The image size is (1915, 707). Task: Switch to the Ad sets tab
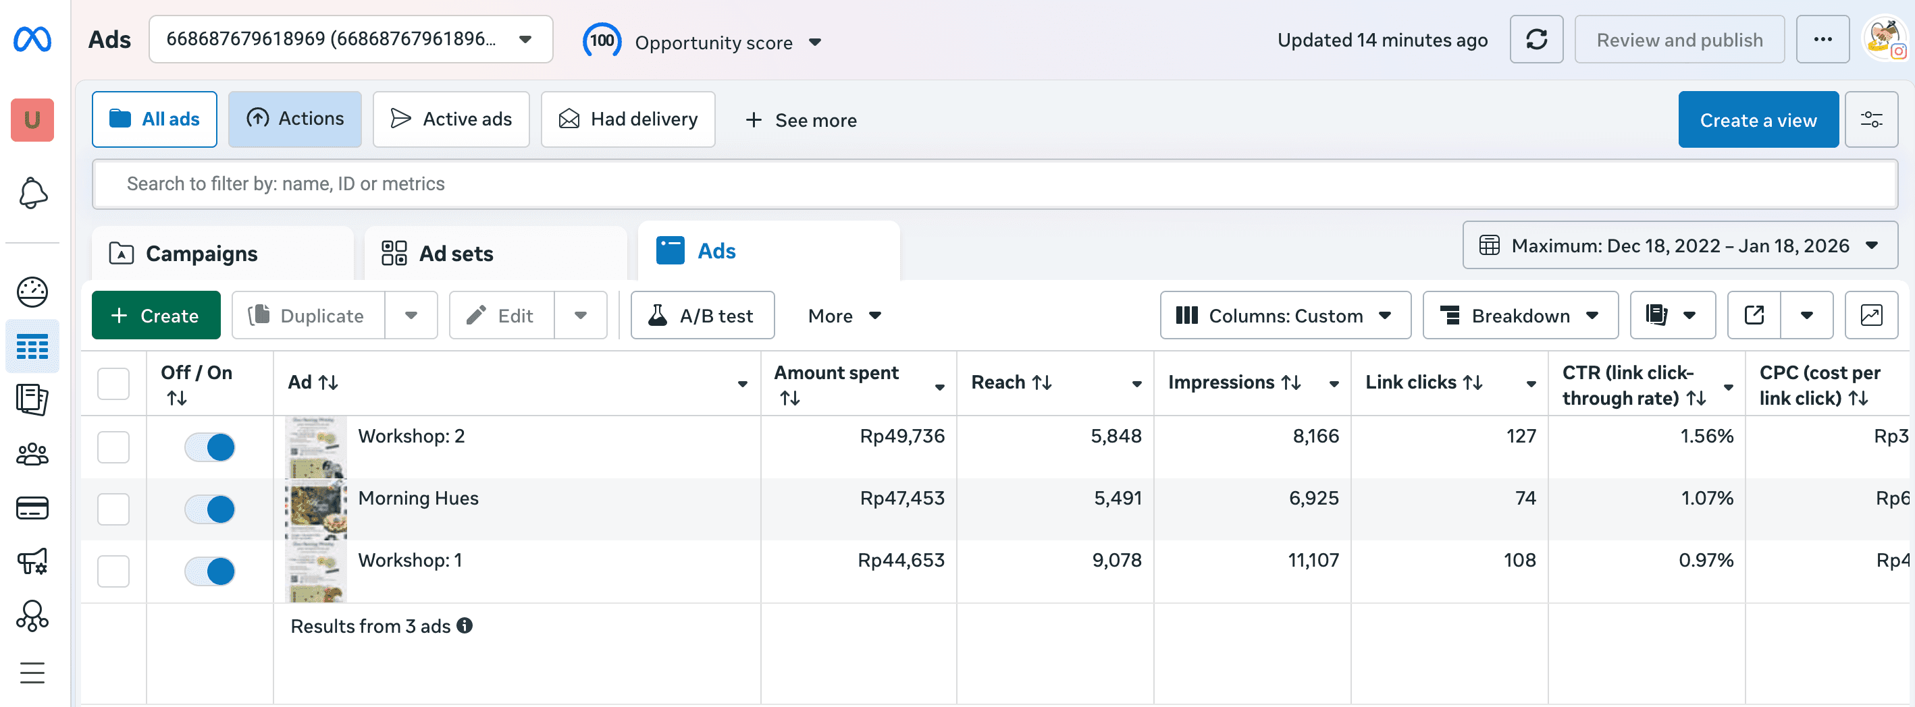pyautogui.click(x=455, y=253)
